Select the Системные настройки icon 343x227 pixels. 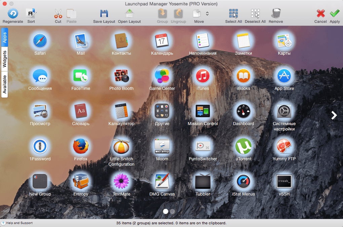(284, 111)
